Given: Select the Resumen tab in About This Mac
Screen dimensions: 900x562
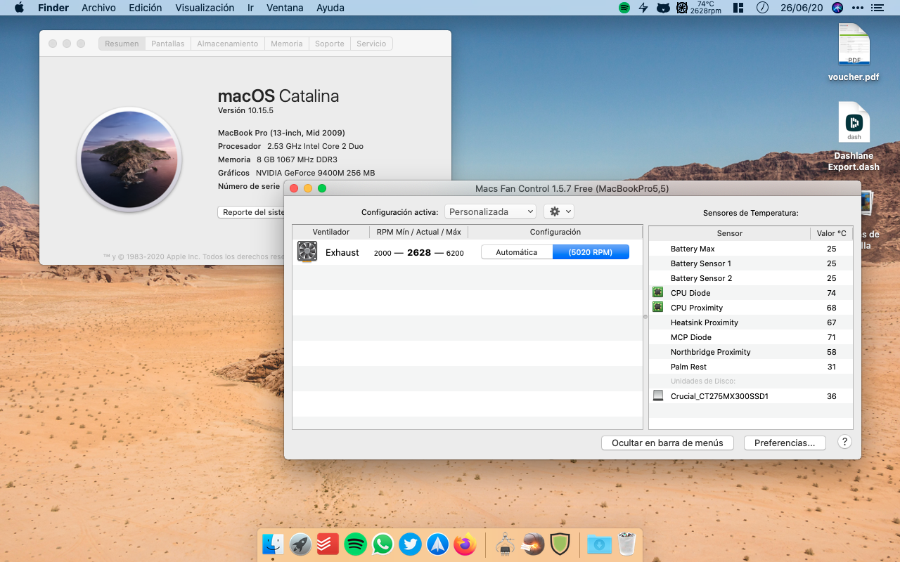Looking at the screenshot, I should pos(122,44).
